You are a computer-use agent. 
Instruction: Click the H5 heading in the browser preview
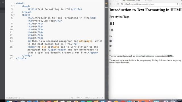coord(110,46)
